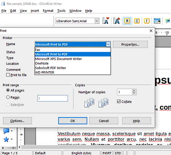This screenshot has height=155, width=171.
Task: Click the Properties... button
Action: (130, 44)
